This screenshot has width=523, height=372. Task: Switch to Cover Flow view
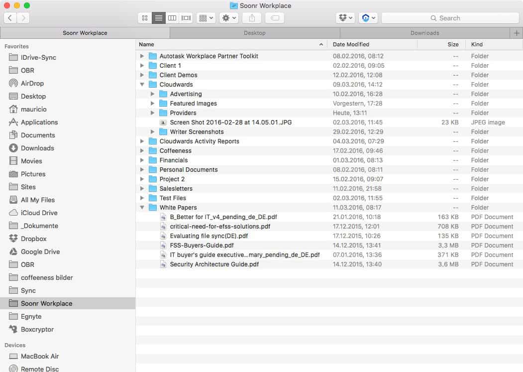click(x=186, y=18)
